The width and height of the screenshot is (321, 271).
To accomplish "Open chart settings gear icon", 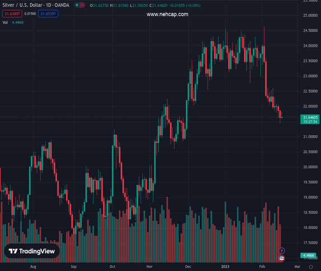I will coord(311,267).
